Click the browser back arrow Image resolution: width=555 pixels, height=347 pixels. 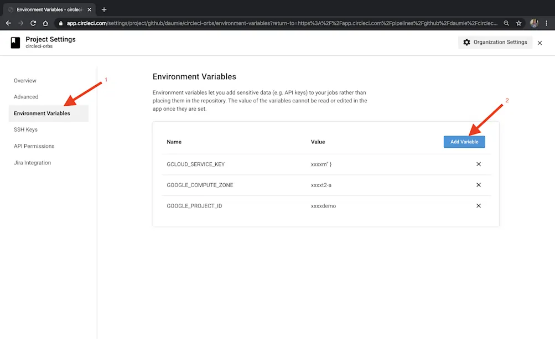(x=8, y=23)
